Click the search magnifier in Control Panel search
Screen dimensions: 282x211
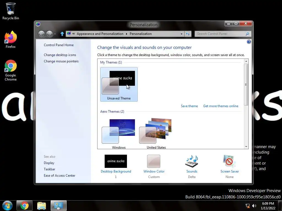(x=248, y=34)
